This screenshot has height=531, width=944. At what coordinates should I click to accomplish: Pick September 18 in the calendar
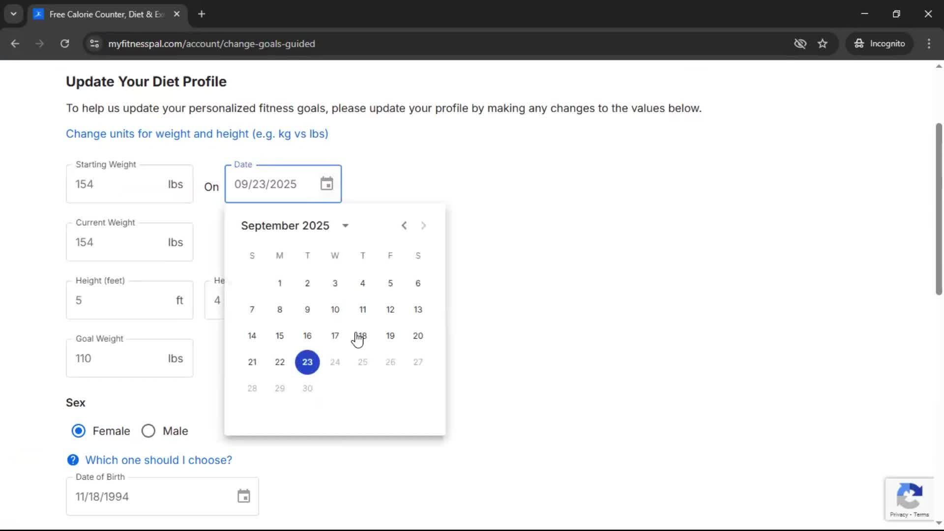pyautogui.click(x=362, y=336)
